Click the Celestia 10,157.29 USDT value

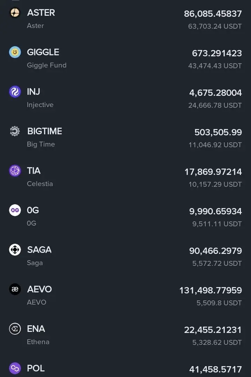215,184
